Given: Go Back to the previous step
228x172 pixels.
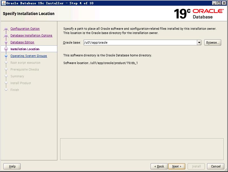Looking at the screenshot, I should pyautogui.click(x=159, y=166).
